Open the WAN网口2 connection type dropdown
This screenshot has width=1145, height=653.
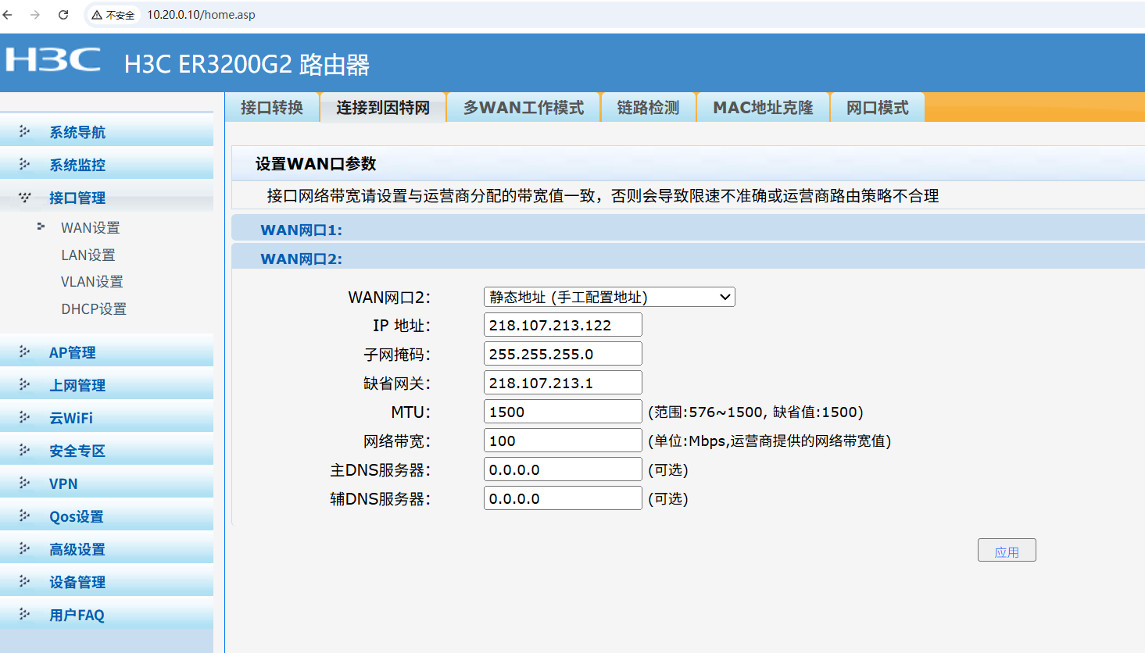click(x=609, y=297)
